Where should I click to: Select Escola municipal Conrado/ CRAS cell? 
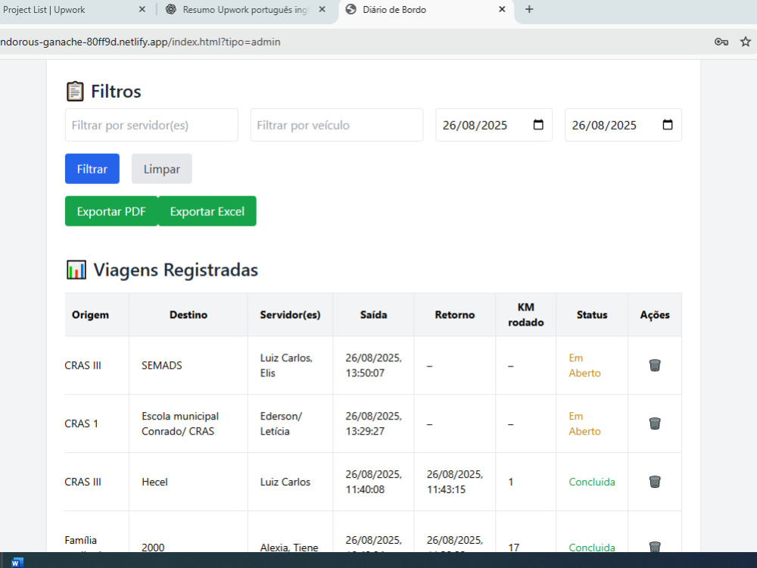(188, 423)
